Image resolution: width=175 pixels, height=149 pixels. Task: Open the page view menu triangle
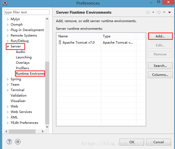[x=170, y=12]
